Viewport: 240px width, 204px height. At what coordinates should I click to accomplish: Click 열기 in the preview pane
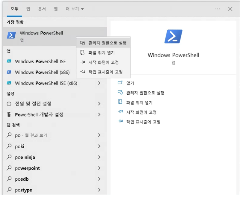[130, 83]
